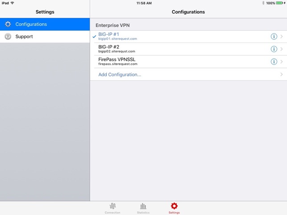Tap the battery indicator icon

280,3
